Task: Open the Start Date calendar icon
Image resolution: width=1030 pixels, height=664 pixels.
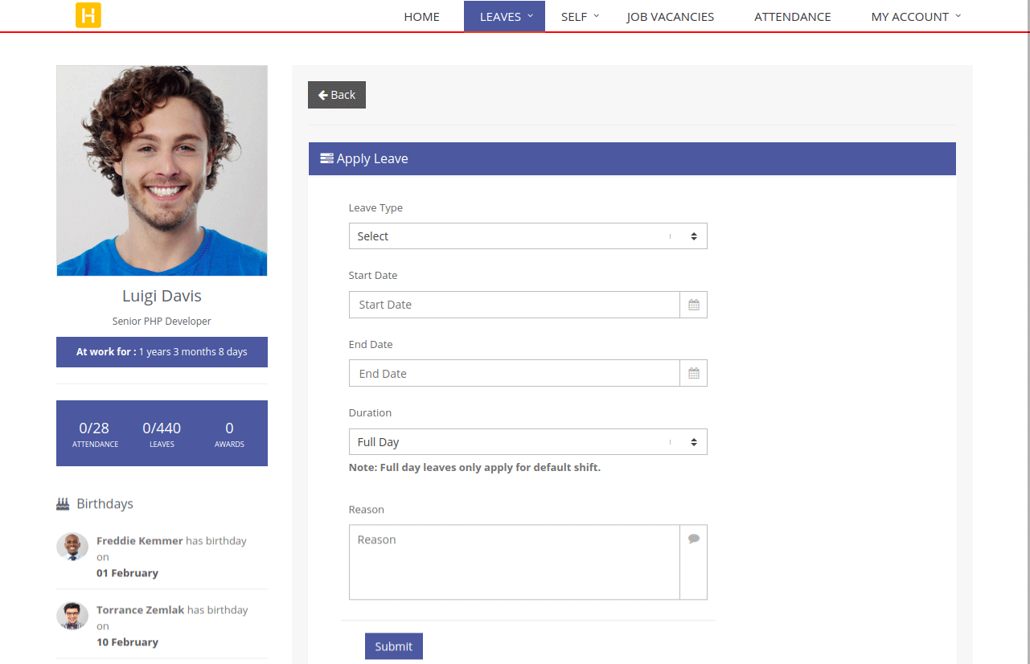Action: (693, 305)
